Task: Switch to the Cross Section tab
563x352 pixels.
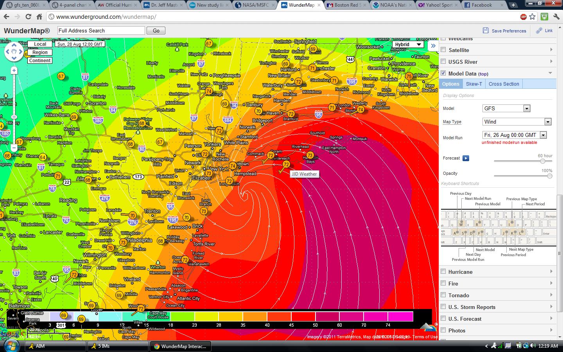Action: (x=504, y=84)
